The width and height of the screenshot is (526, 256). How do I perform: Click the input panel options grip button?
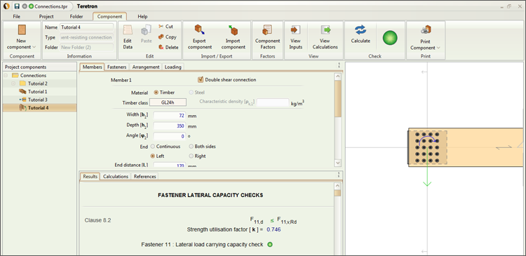tap(339, 65)
